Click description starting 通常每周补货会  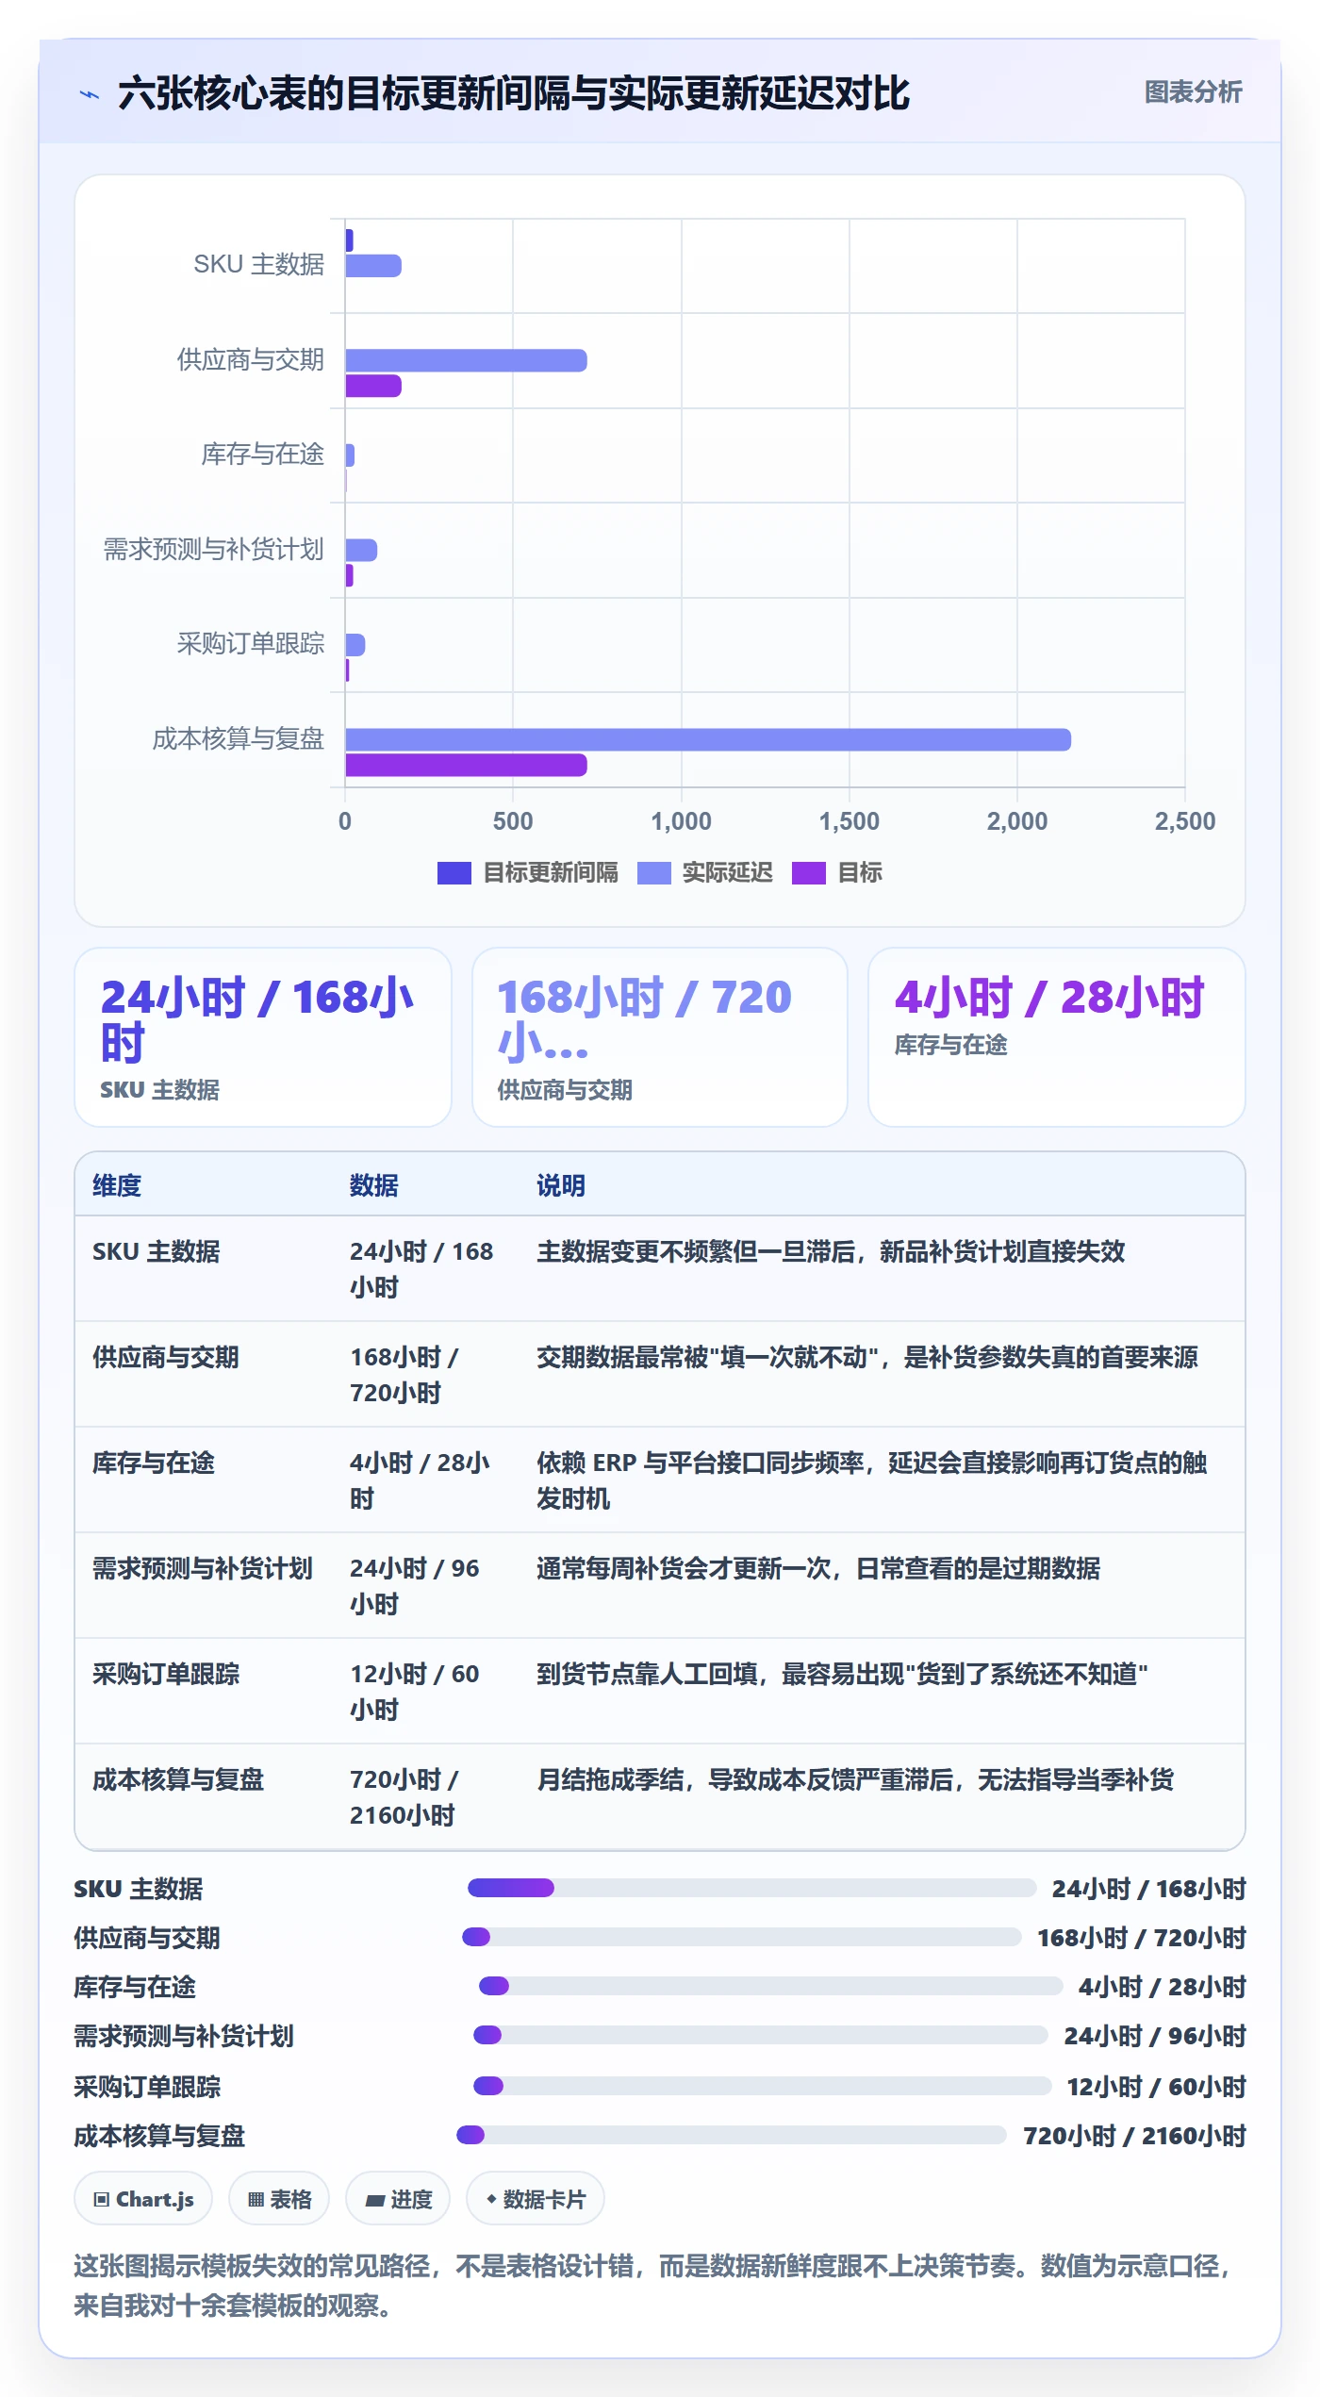click(x=818, y=1568)
